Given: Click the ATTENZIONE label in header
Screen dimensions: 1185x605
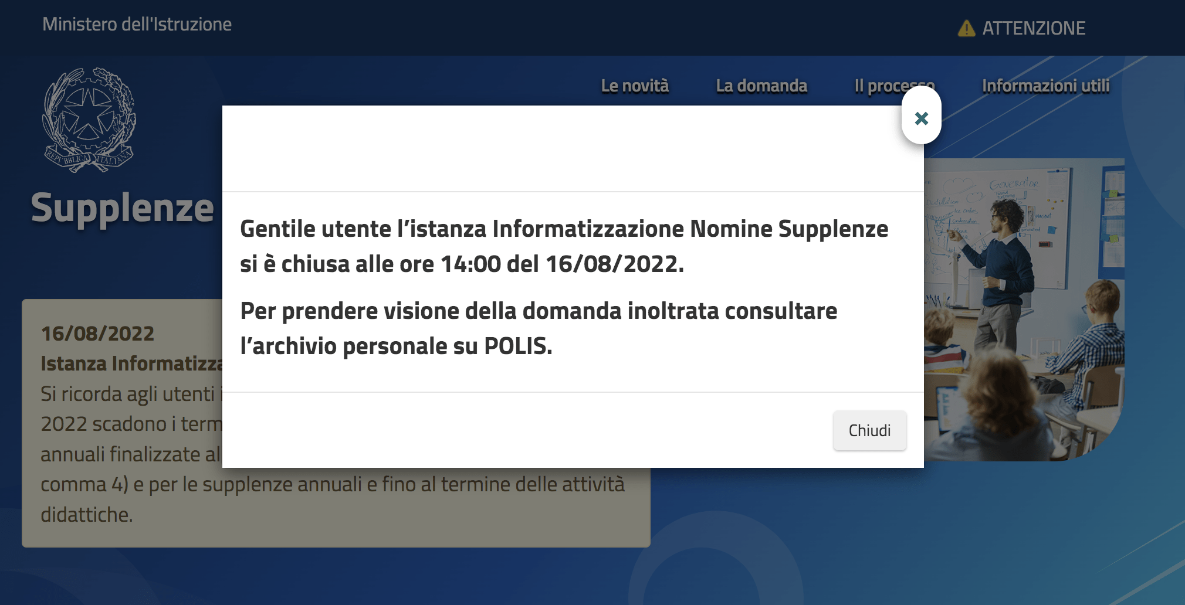Looking at the screenshot, I should click(1033, 28).
